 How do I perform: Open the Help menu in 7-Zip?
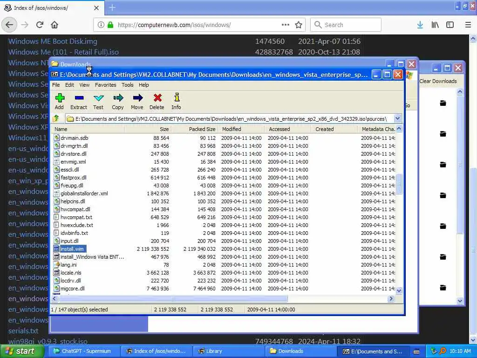143,85
